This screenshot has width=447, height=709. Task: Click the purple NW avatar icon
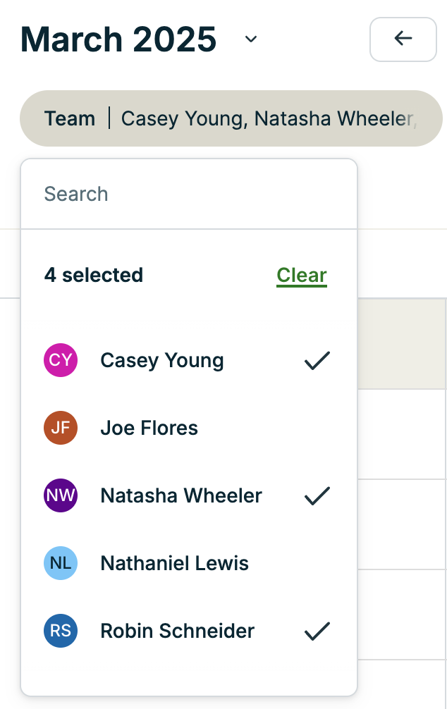(61, 495)
